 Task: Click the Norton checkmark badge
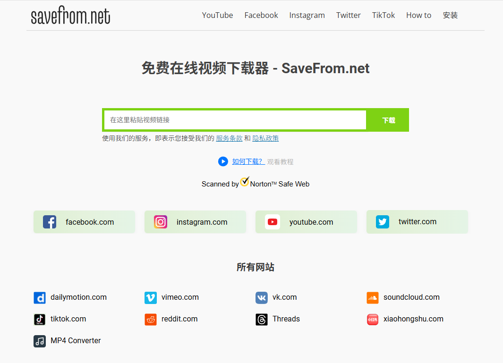pos(245,181)
